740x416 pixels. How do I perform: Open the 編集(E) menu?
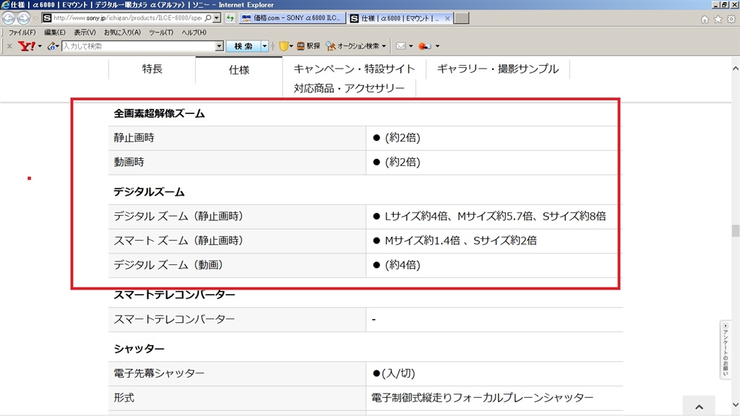(x=55, y=32)
